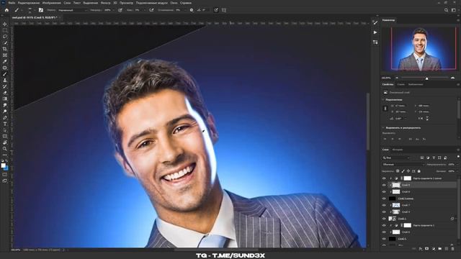
Task: Select the Move tool
Action: coord(5,24)
